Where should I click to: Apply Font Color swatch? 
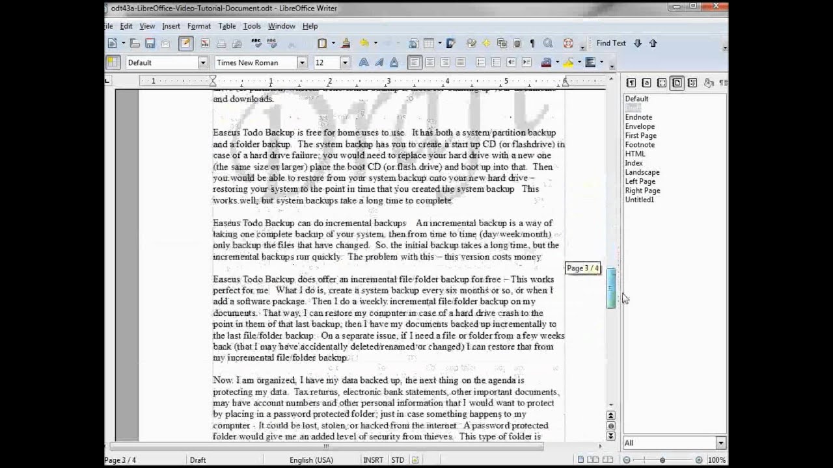click(x=546, y=62)
